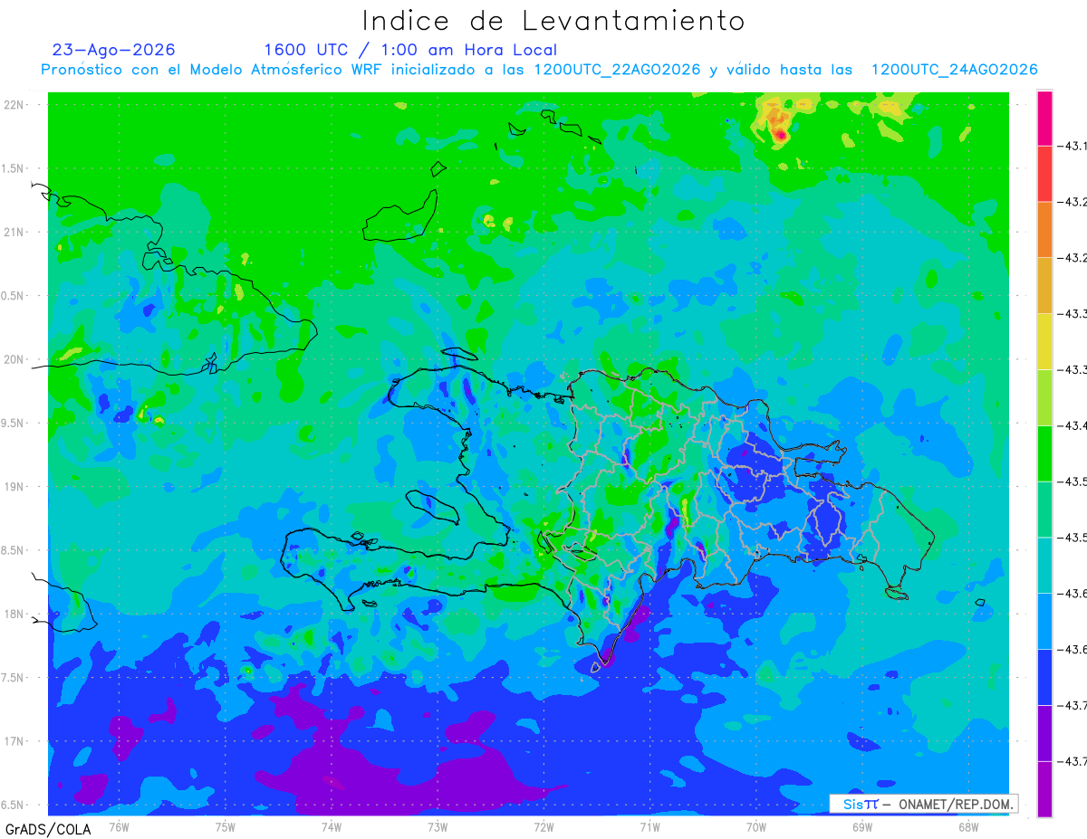Select the bottom purple swatch of the color scale
Image resolution: width=1087 pixels, height=839 pixels.
pyautogui.click(x=1044, y=789)
